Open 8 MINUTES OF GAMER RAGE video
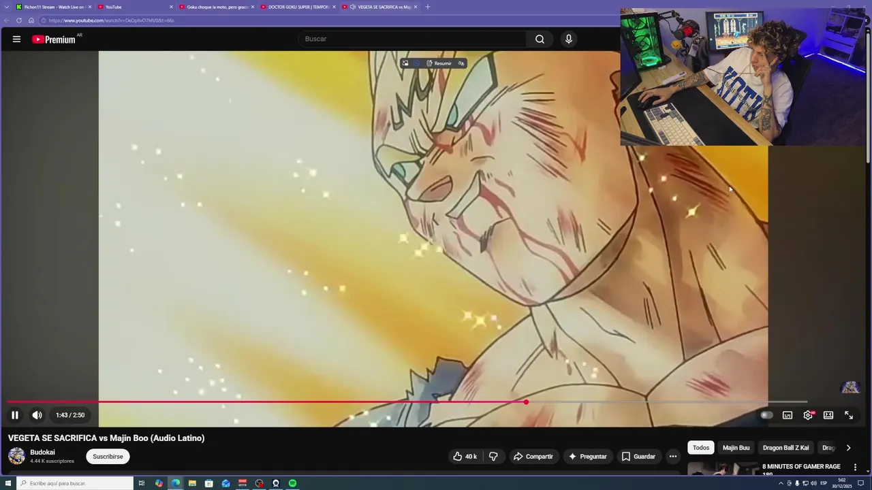The width and height of the screenshot is (872, 490). pos(801,468)
